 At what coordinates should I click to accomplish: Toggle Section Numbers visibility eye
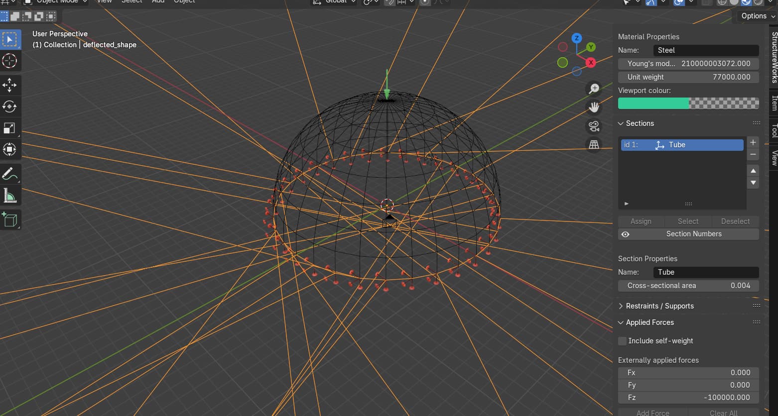[626, 234]
